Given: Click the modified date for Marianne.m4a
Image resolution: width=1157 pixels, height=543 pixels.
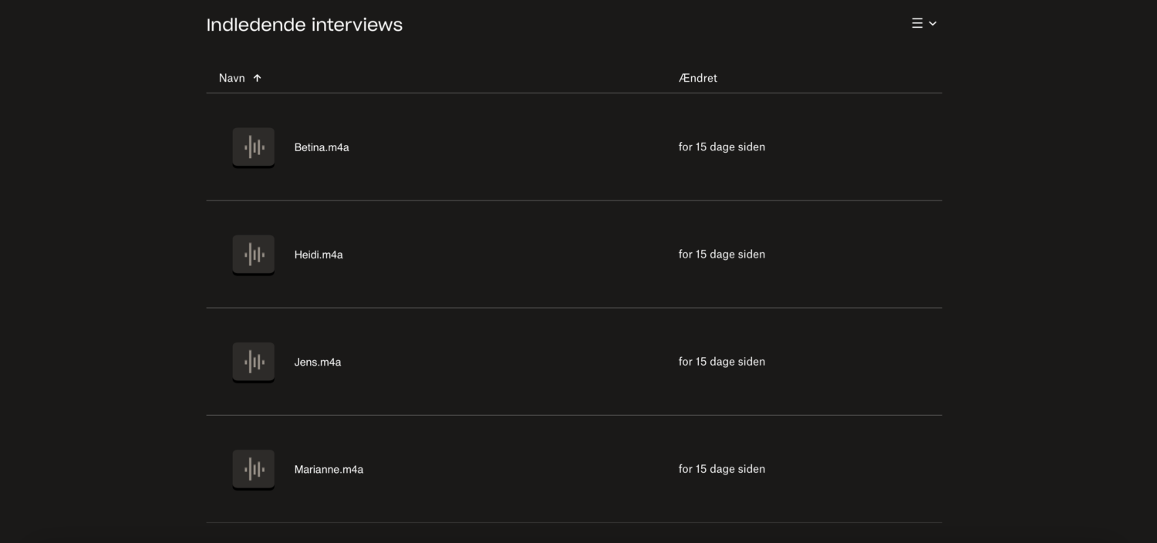Looking at the screenshot, I should (x=721, y=468).
